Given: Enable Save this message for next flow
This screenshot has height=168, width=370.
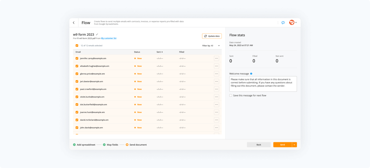Looking at the screenshot, I should click(231, 96).
